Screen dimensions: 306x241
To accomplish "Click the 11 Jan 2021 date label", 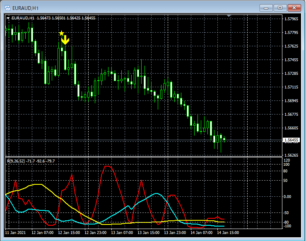I will 16,232.
